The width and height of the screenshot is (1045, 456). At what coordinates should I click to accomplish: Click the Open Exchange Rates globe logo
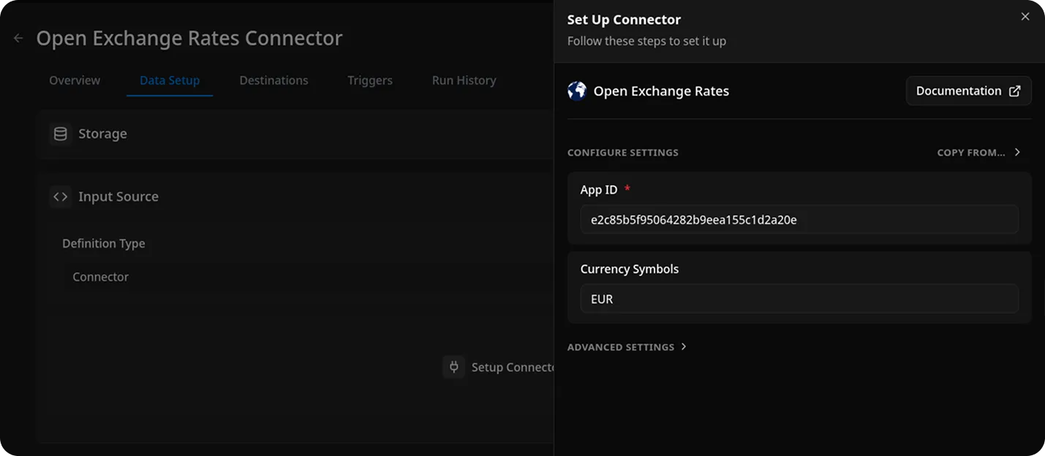[577, 90]
